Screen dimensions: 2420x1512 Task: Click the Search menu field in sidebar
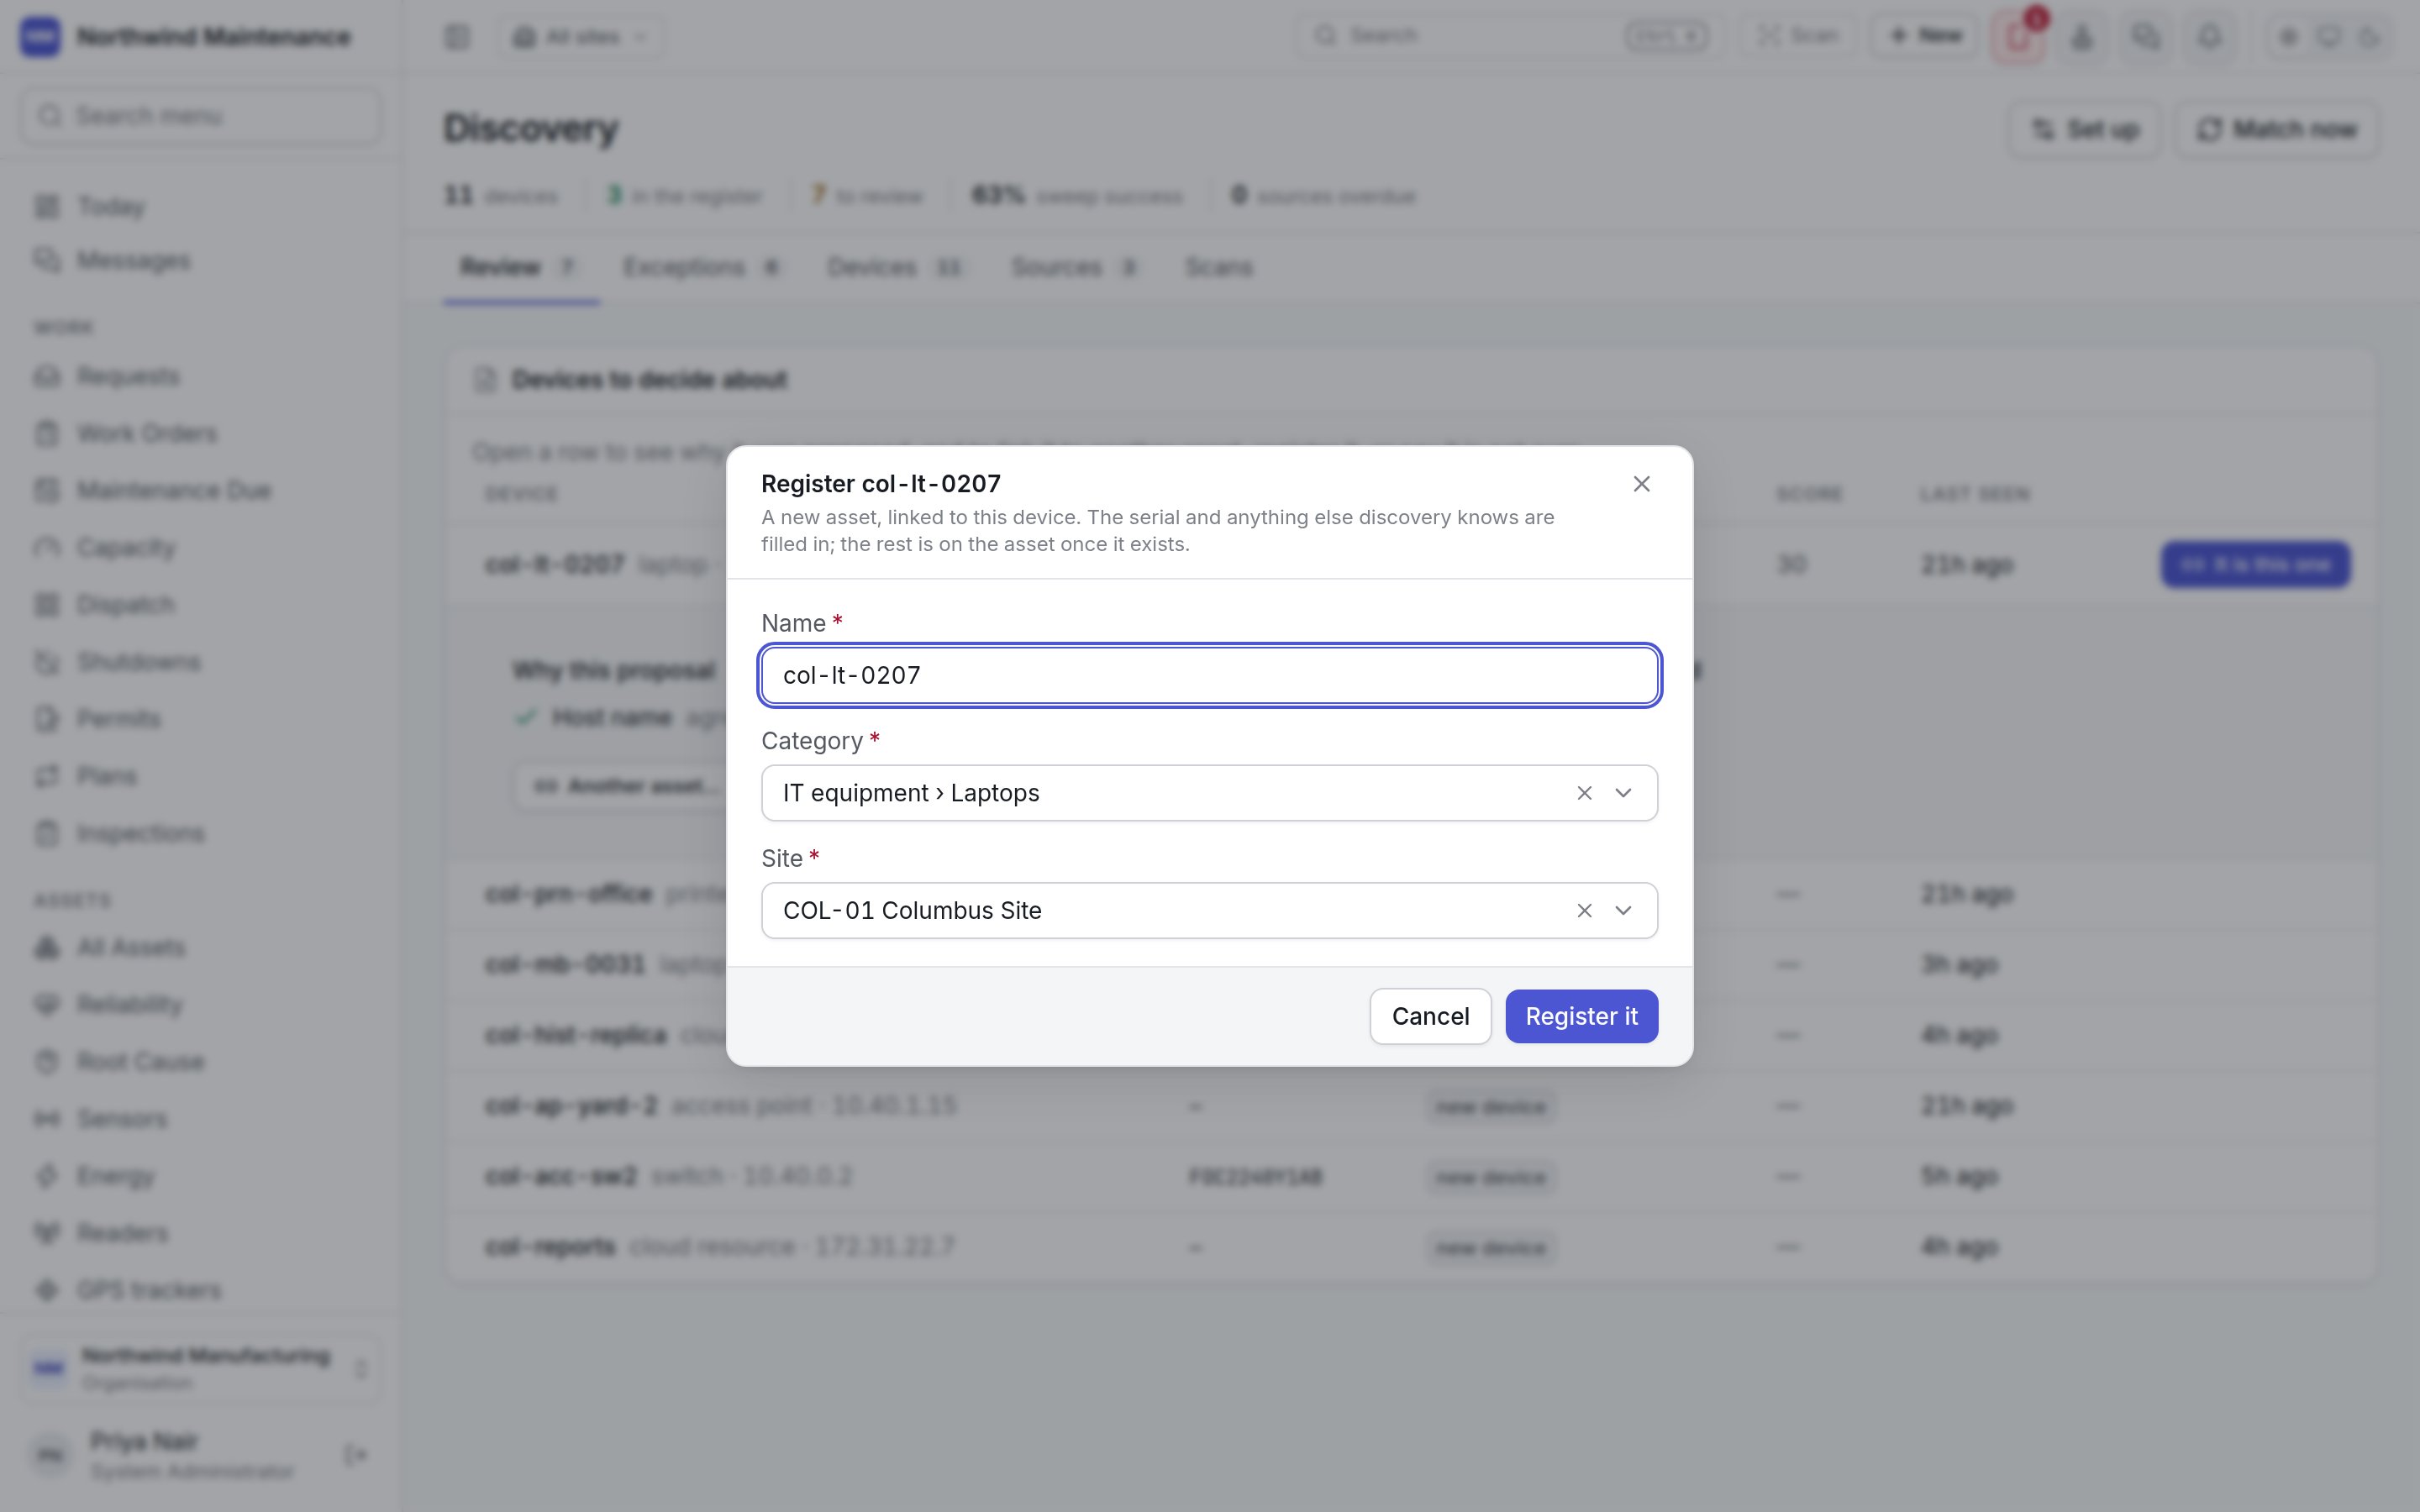tap(201, 116)
